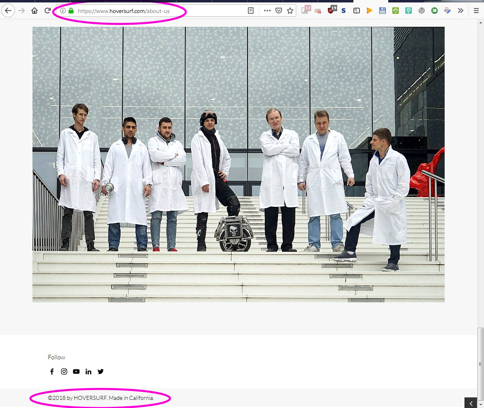
Task: Open the Firefox hamburger menu
Action: 476,11
